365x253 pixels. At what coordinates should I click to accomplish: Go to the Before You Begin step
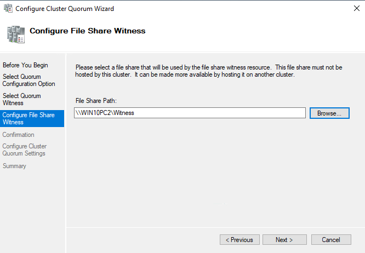coord(25,65)
